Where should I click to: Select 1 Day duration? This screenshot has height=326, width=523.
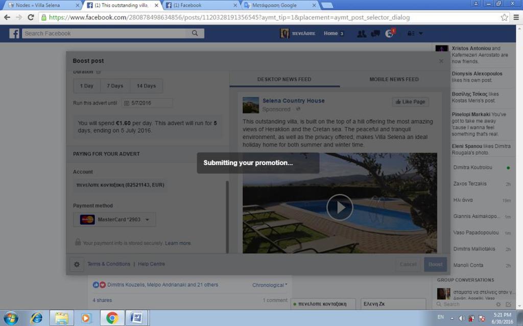pyautogui.click(x=87, y=86)
